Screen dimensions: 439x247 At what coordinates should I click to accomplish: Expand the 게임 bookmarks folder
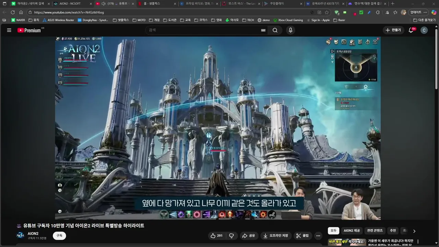click(154, 20)
